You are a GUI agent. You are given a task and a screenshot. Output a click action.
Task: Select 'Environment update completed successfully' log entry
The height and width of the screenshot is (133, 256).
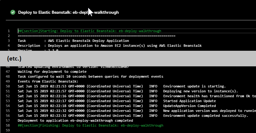pyautogui.click(x=205, y=116)
